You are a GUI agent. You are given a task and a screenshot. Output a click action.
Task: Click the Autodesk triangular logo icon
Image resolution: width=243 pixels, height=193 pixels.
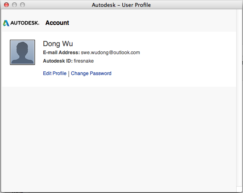click(6, 23)
